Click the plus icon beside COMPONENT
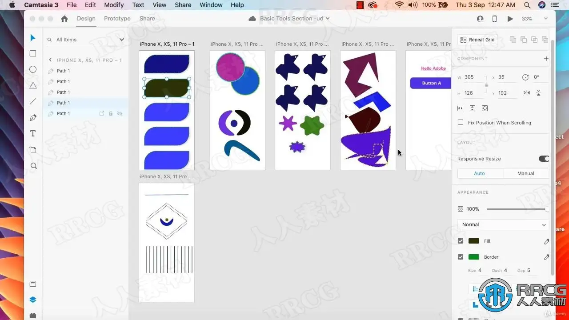 click(546, 59)
